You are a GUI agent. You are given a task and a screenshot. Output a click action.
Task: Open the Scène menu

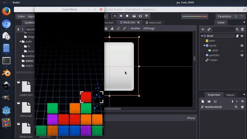21,16
